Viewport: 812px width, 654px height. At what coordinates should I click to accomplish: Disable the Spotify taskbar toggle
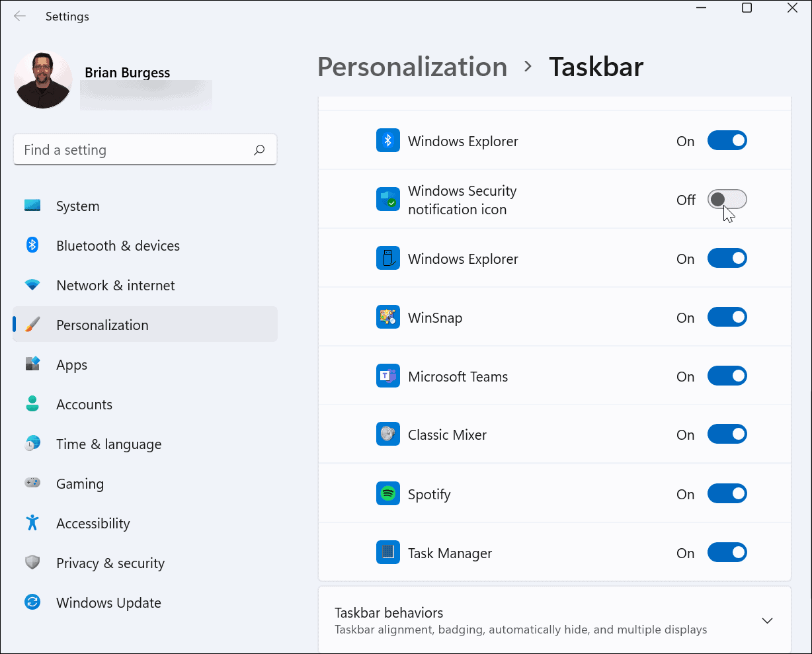[x=727, y=493]
